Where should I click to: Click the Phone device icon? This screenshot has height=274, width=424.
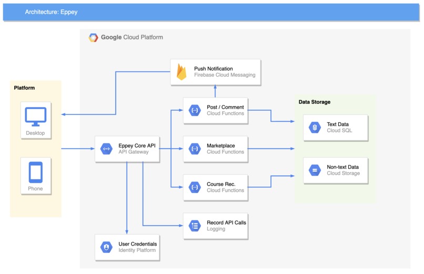(36, 172)
